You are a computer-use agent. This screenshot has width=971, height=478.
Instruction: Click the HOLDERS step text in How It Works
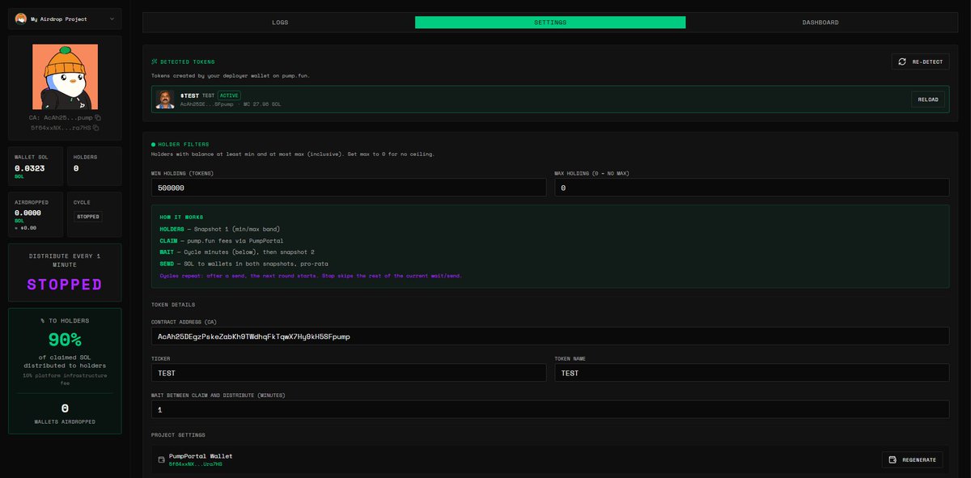pos(172,229)
